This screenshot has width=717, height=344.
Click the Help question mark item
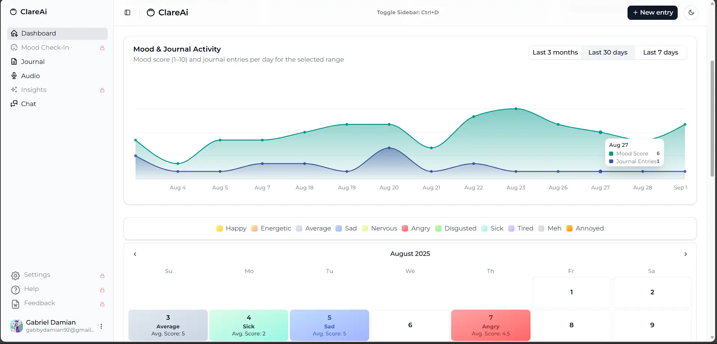coord(31,289)
